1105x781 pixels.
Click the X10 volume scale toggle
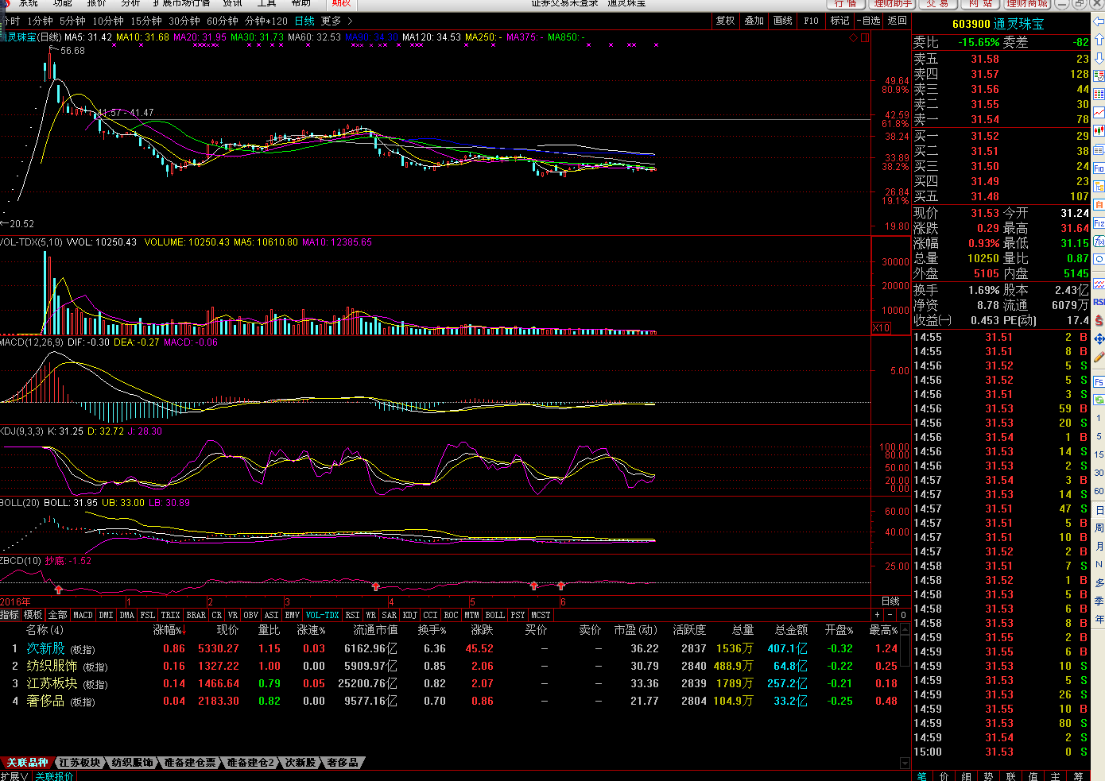882,328
